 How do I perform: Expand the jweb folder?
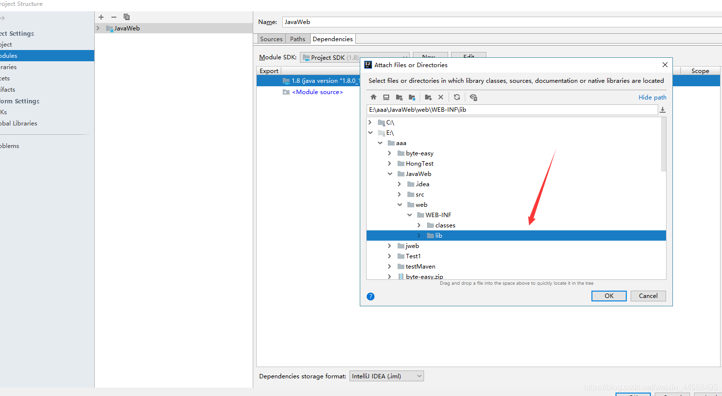390,246
